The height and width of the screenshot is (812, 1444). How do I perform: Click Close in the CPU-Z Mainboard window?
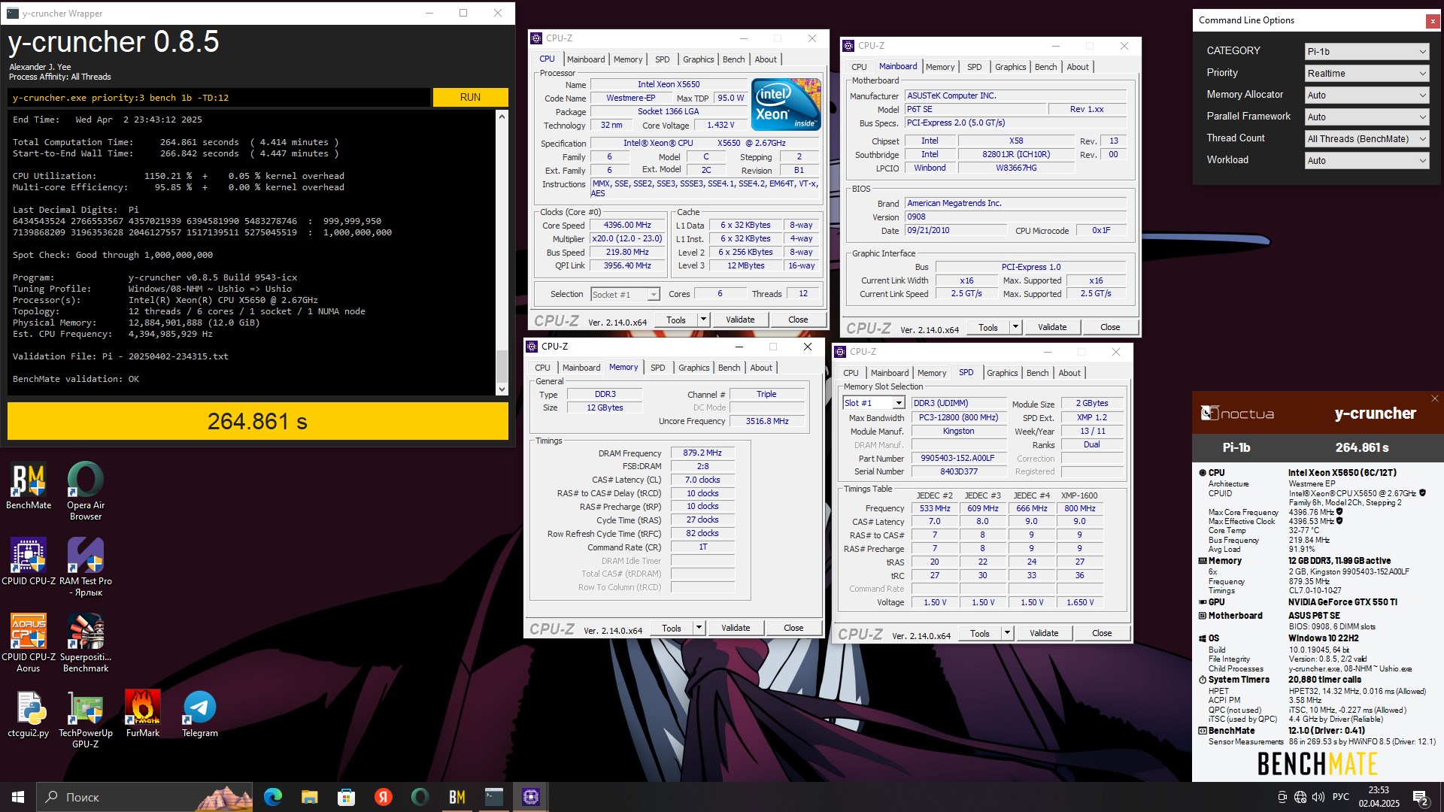pos(1110,327)
